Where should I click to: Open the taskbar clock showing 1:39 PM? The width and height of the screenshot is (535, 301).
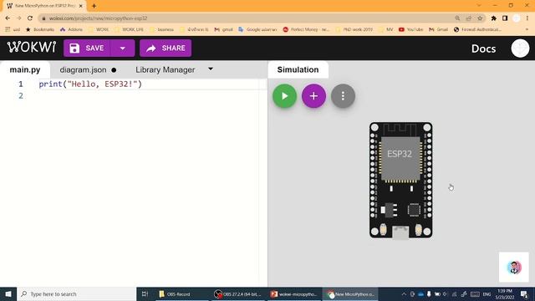point(505,293)
